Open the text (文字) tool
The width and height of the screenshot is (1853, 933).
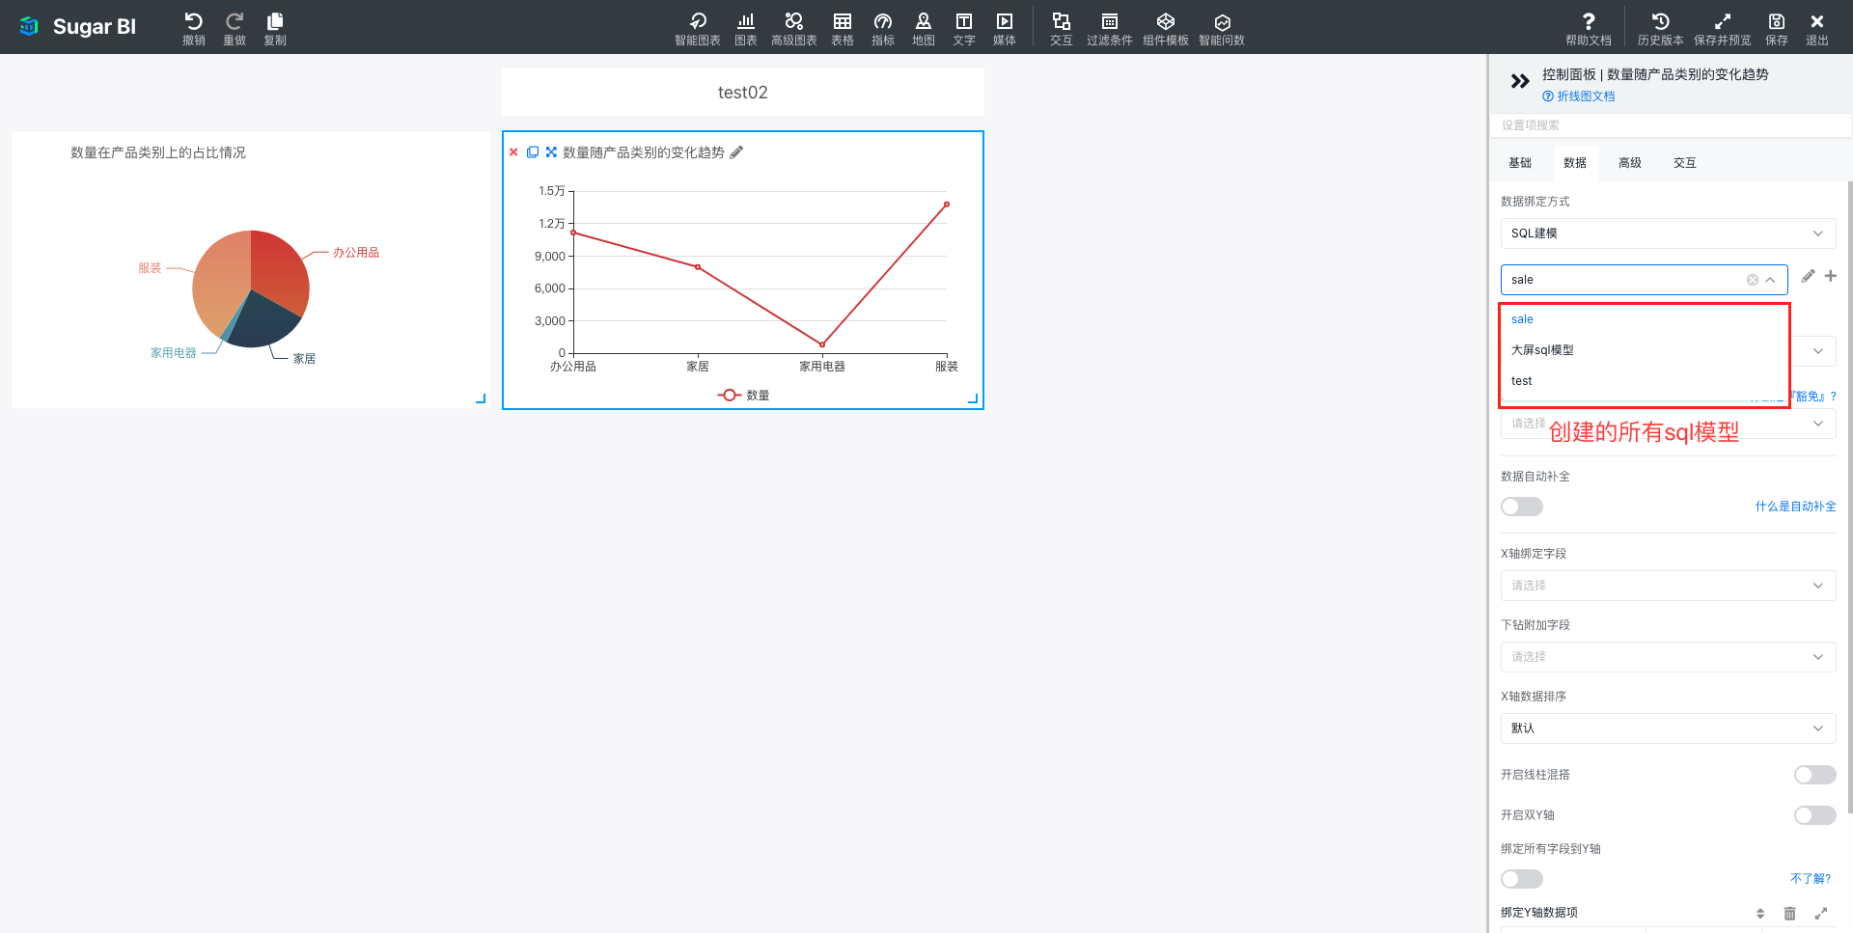point(964,28)
